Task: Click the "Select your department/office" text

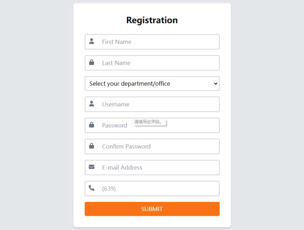Action: coord(130,83)
